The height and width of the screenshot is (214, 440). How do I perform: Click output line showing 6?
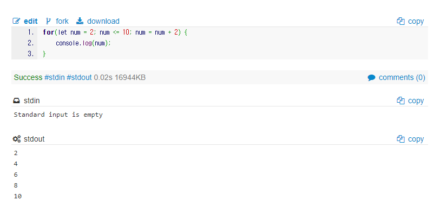click(x=16, y=175)
